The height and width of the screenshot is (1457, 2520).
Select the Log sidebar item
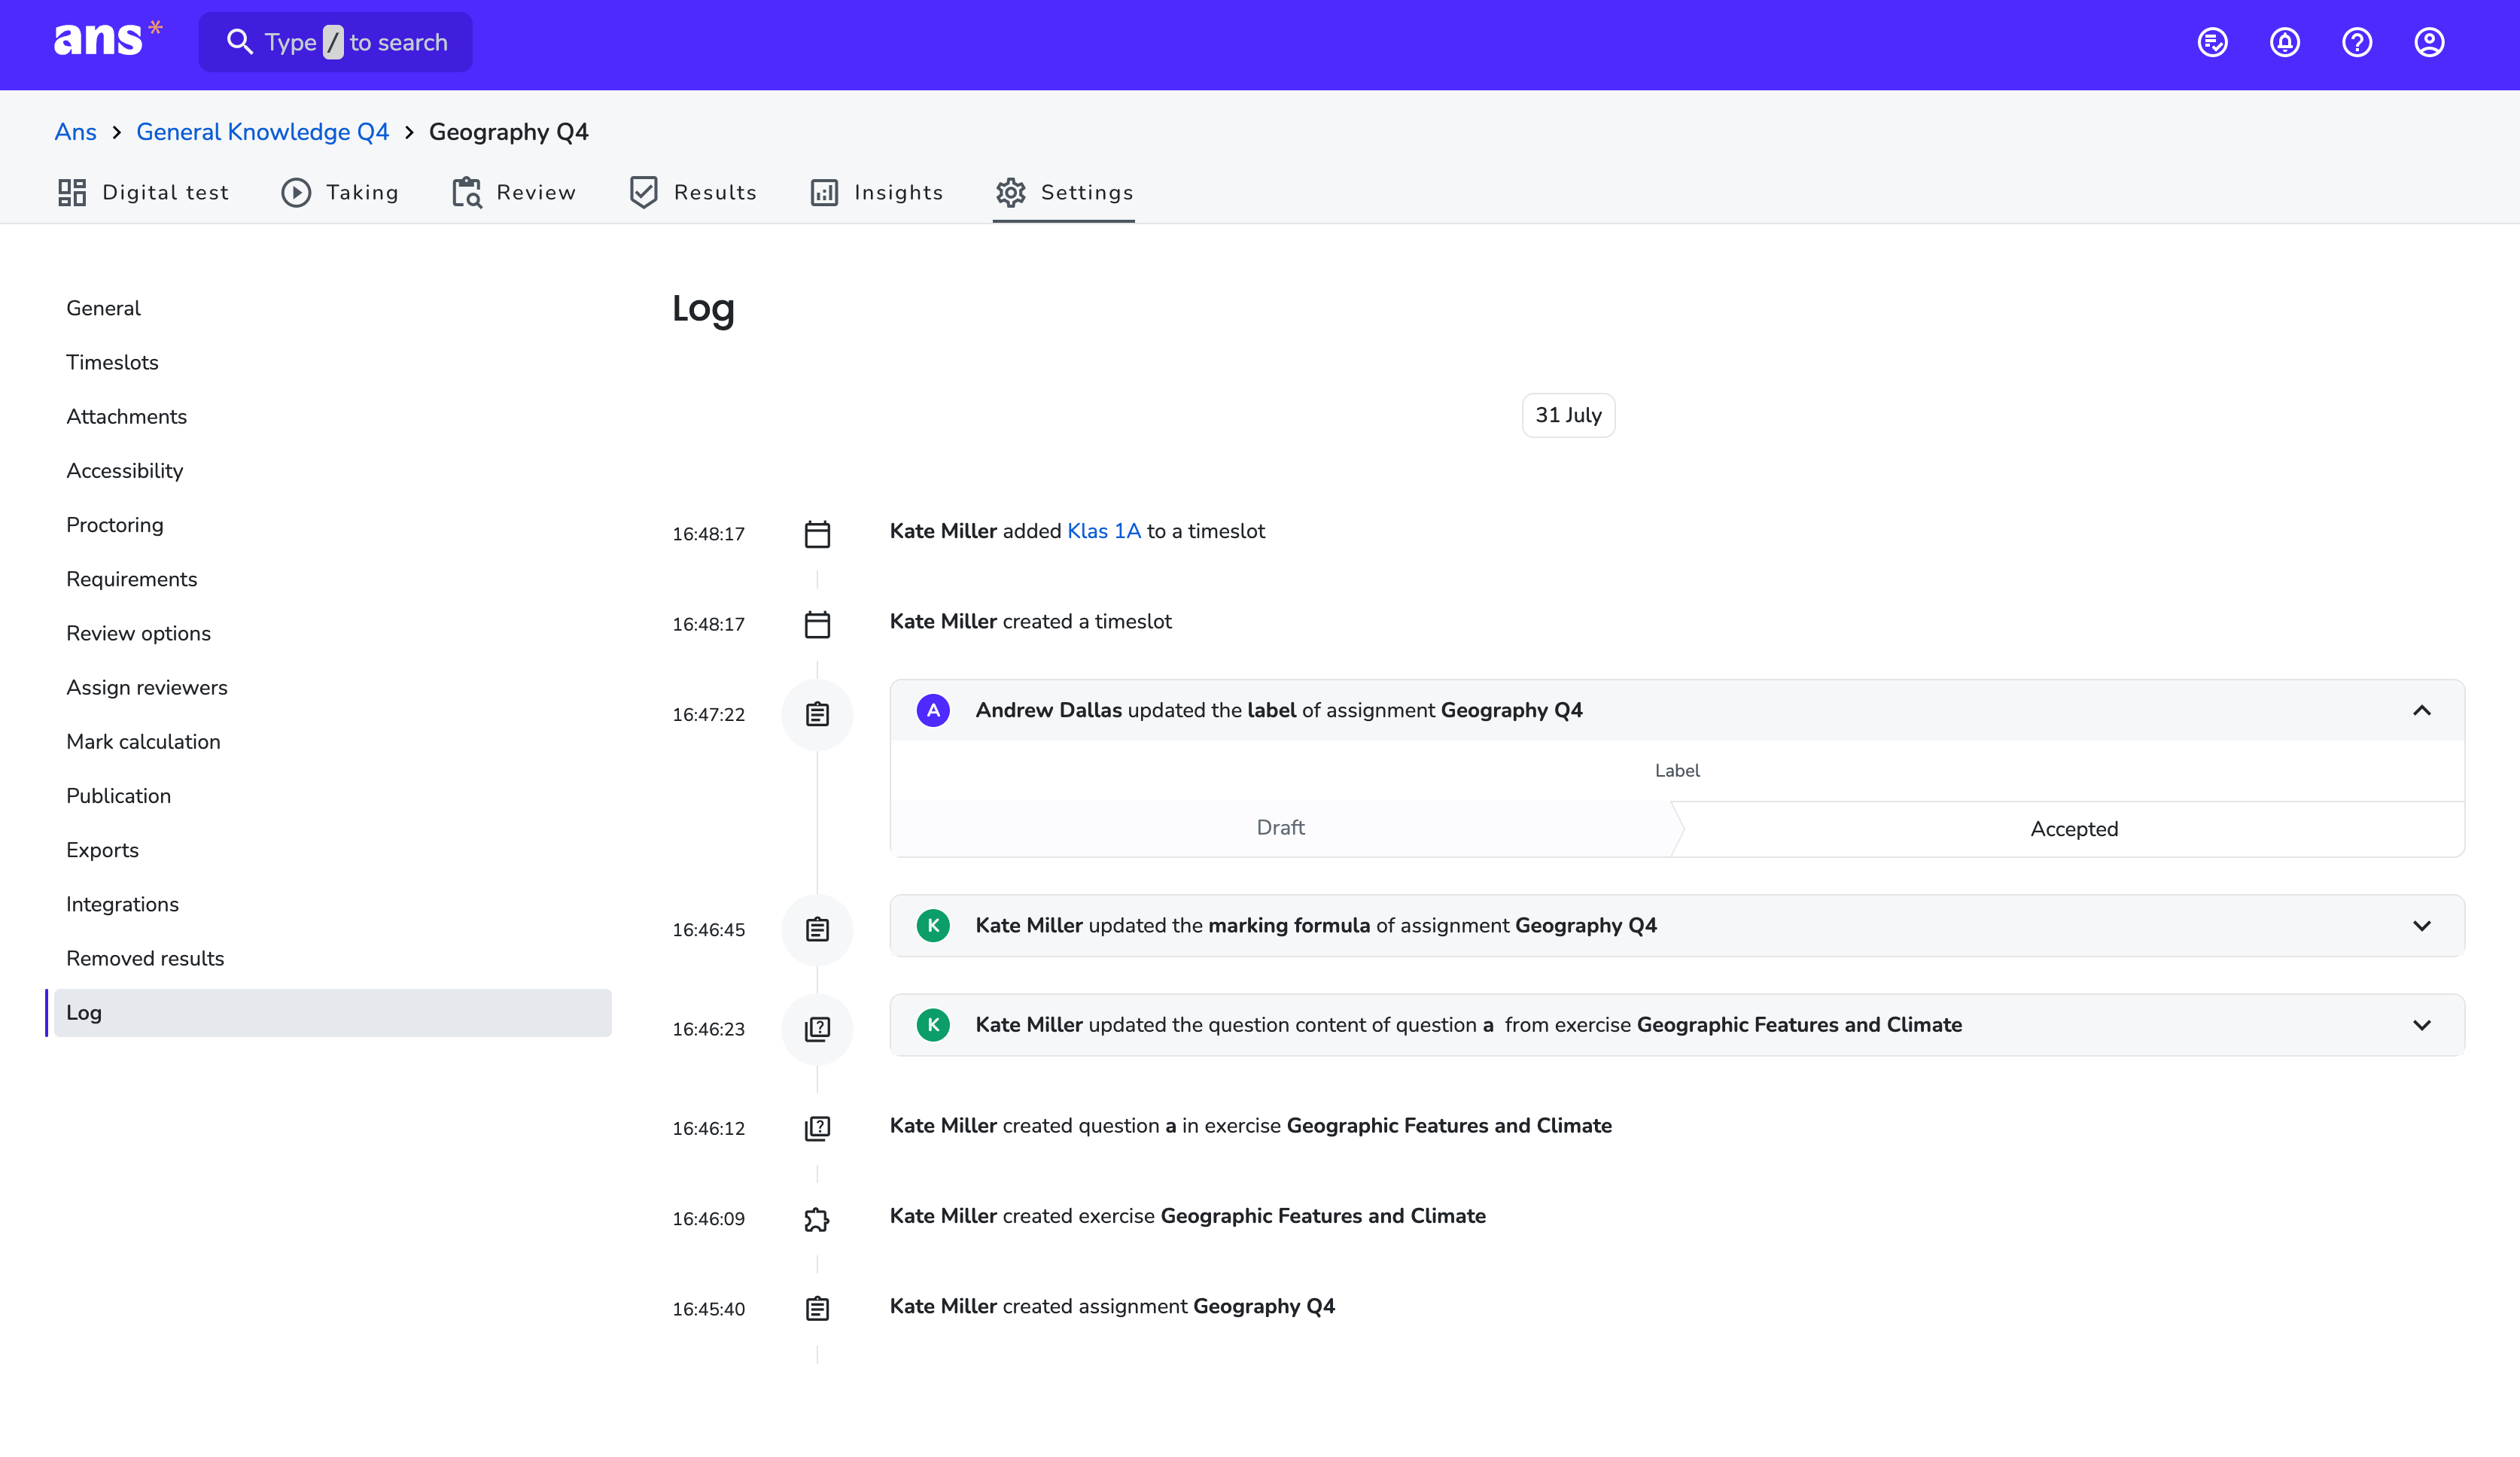coord(332,1013)
